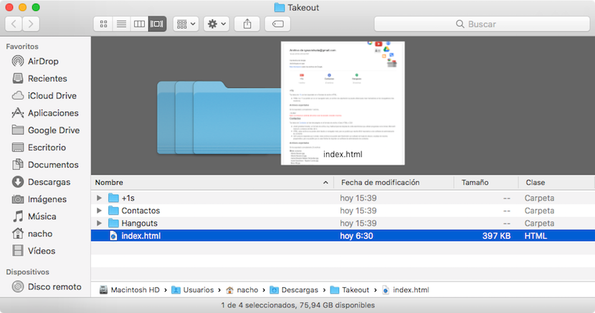Image resolution: width=595 pixels, height=313 pixels.
Task: Expand the Contactos folder disclosure triangle
Action: click(99, 211)
